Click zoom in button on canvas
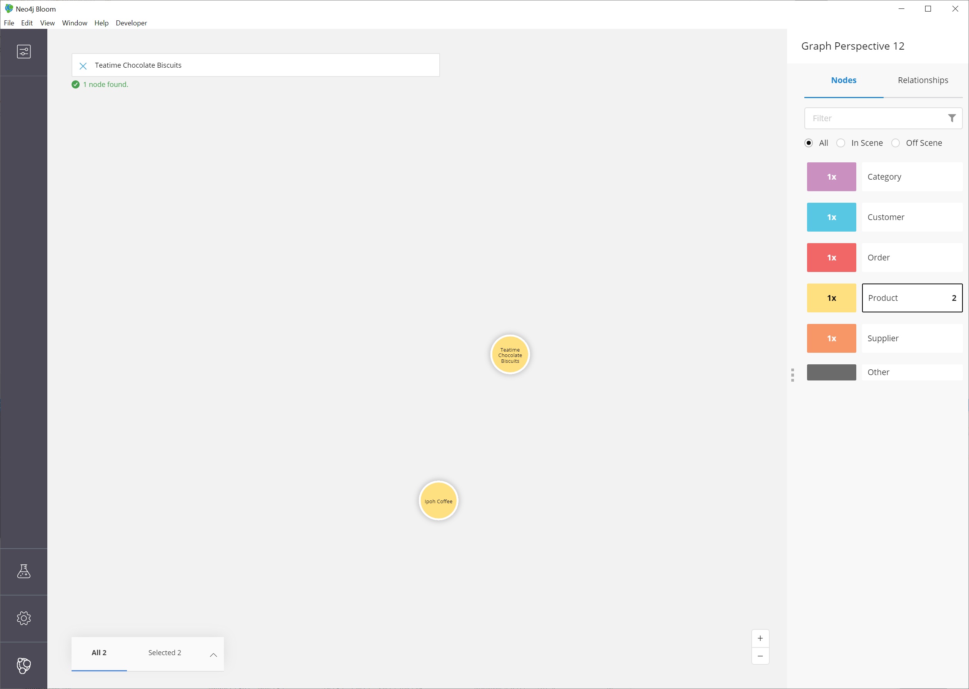The width and height of the screenshot is (969, 689). click(x=760, y=638)
